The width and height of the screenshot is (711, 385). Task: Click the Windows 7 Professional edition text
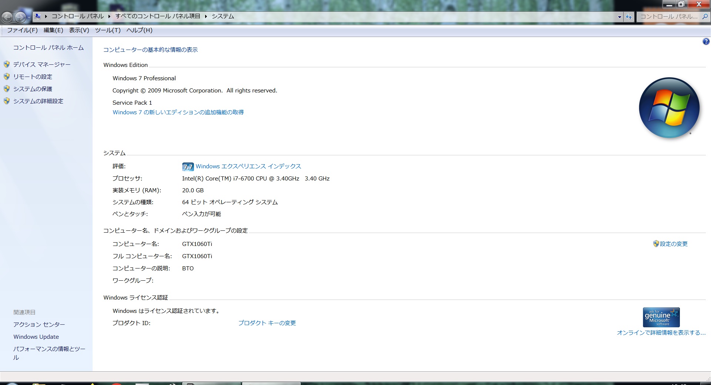coord(144,78)
